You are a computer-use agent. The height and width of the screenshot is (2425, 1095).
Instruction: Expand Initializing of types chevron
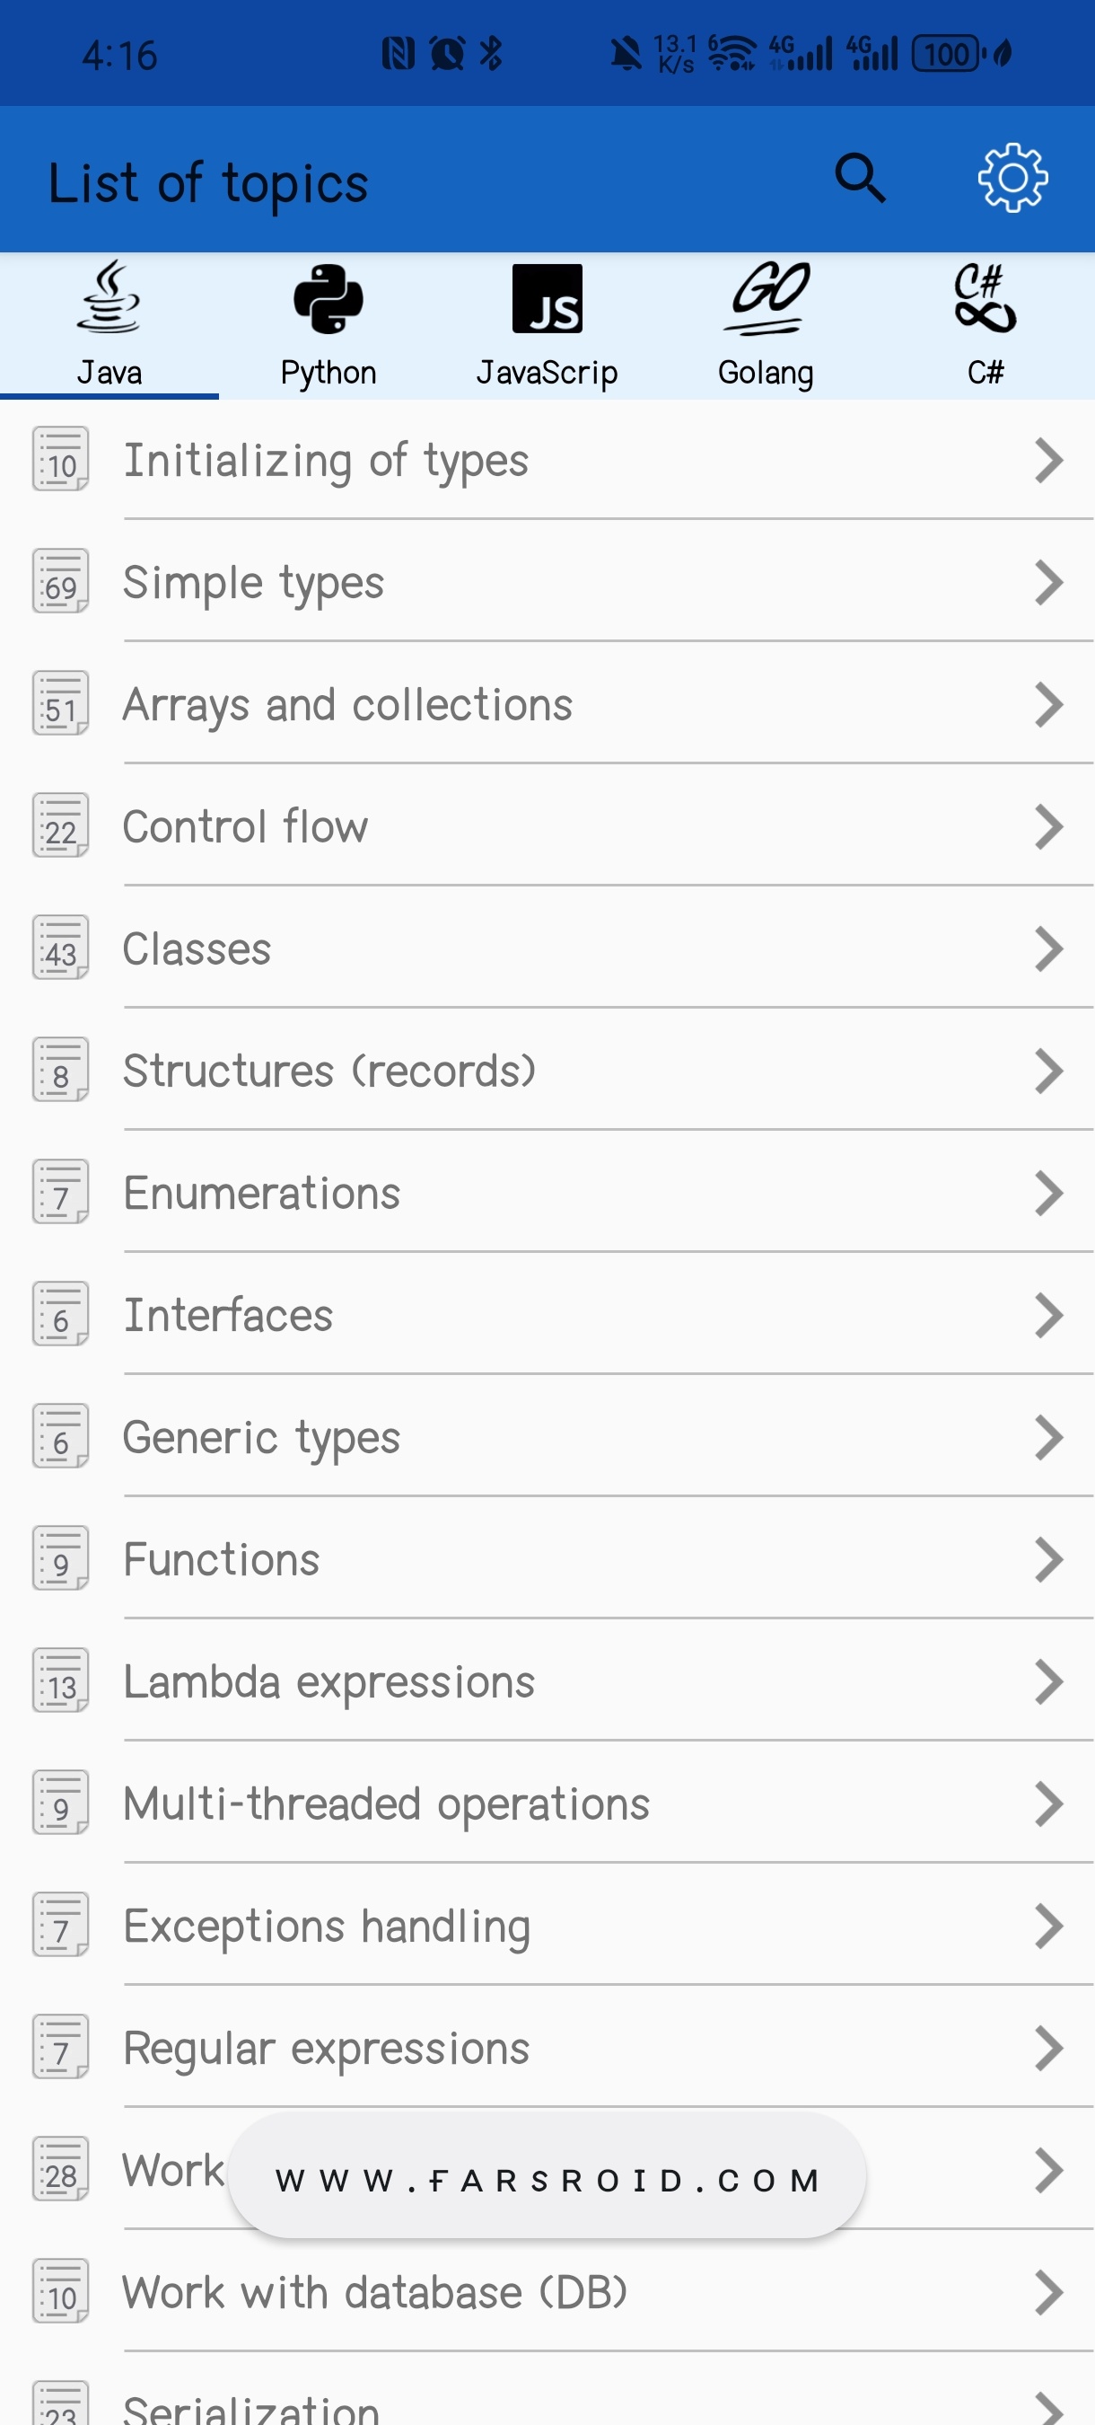click(1048, 461)
